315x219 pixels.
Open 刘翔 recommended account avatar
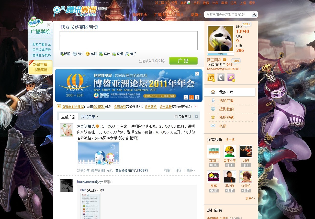(x=246, y=151)
